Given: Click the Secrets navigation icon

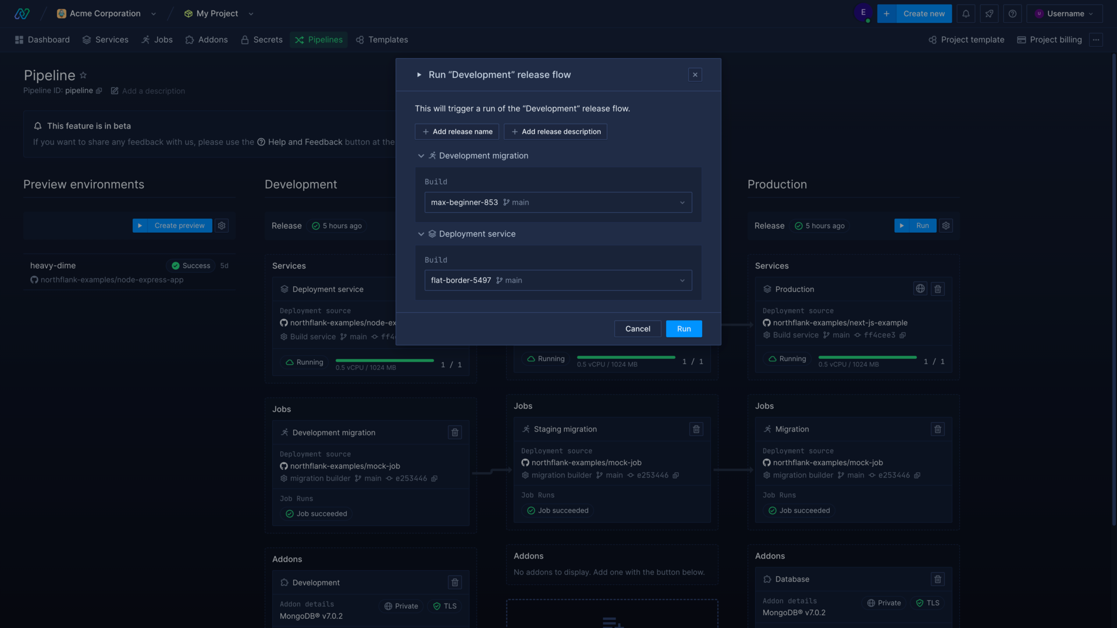Looking at the screenshot, I should click(x=244, y=39).
